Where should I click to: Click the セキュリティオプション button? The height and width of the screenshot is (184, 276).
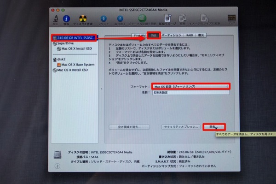click(181, 127)
